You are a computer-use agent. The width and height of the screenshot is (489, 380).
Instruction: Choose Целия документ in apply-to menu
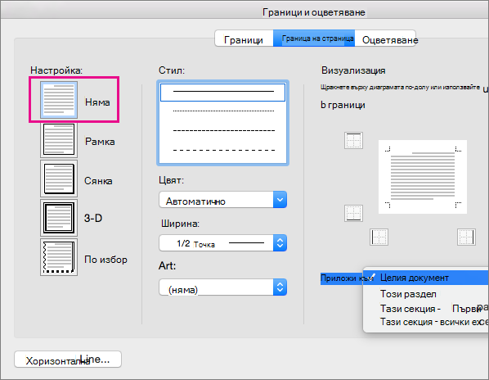pos(426,278)
